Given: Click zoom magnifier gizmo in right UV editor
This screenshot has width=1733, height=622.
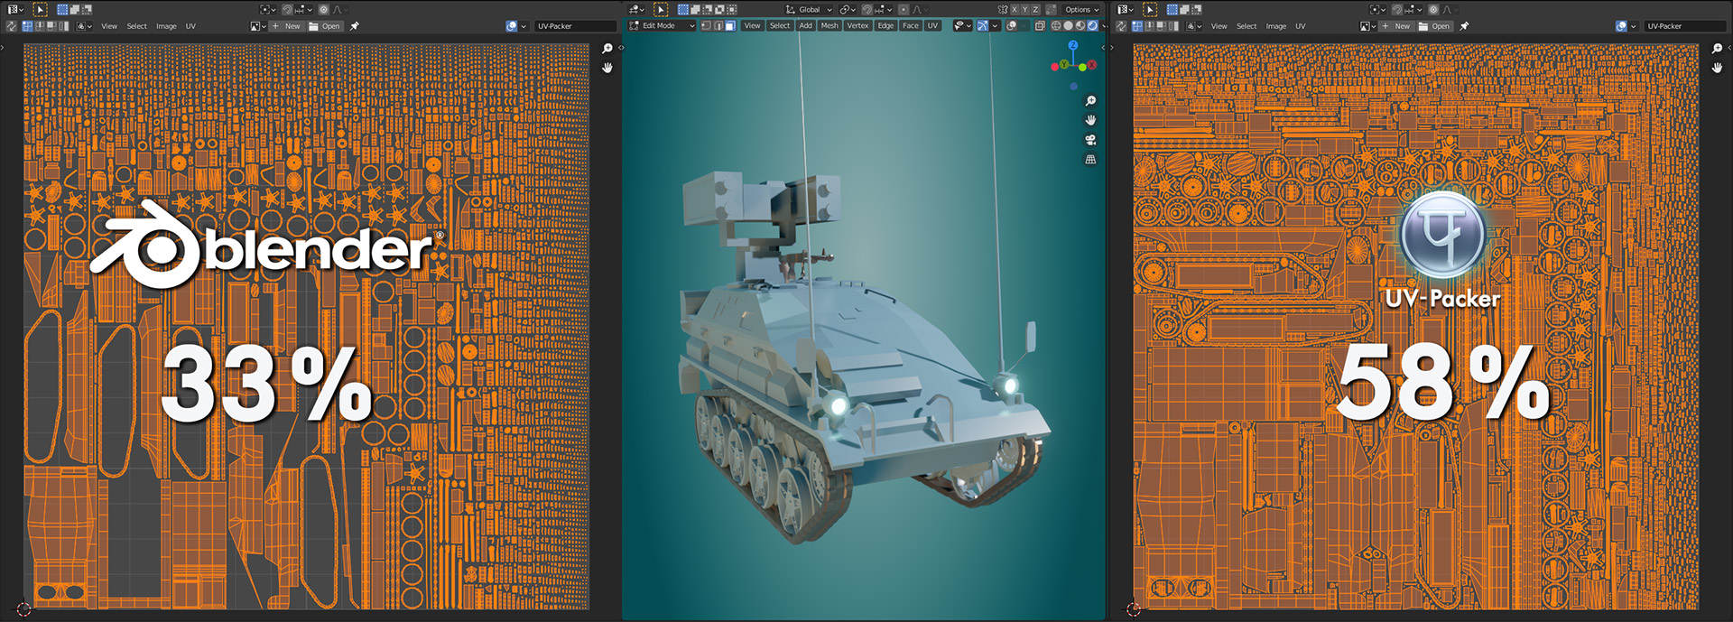Looking at the screenshot, I should [x=1718, y=49].
